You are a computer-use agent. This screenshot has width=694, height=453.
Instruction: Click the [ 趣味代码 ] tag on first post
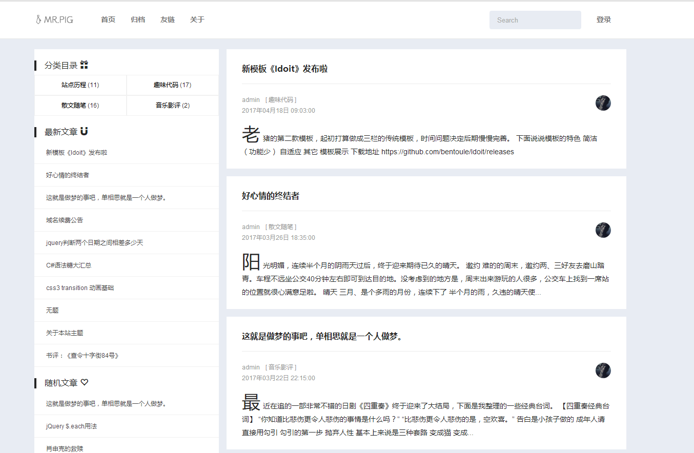tap(281, 100)
